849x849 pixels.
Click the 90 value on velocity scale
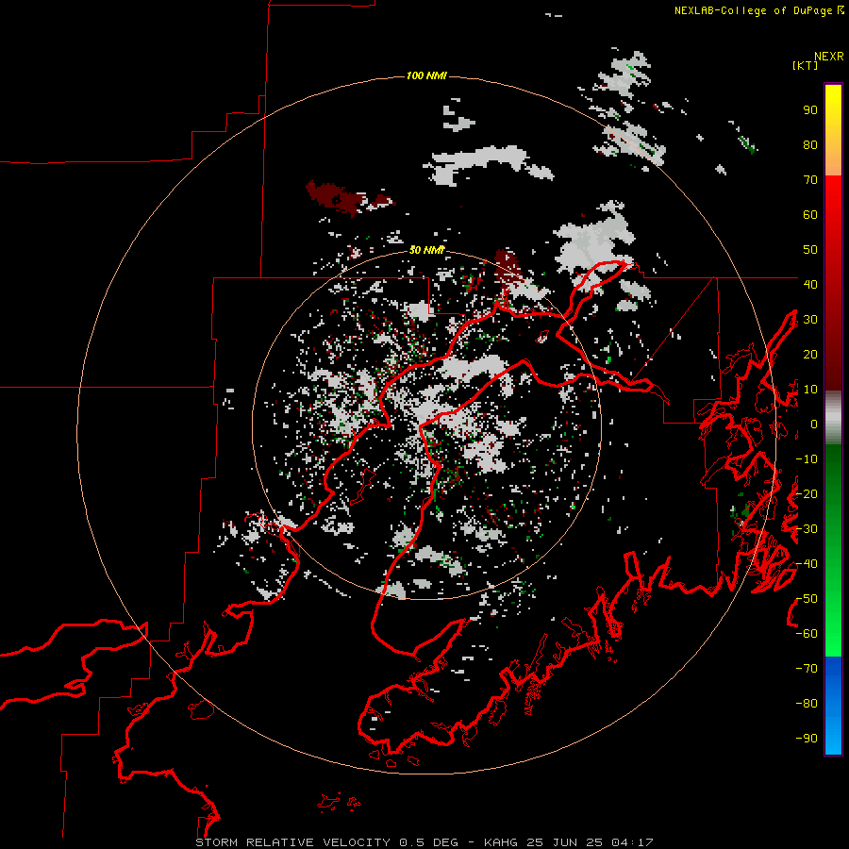(x=810, y=110)
